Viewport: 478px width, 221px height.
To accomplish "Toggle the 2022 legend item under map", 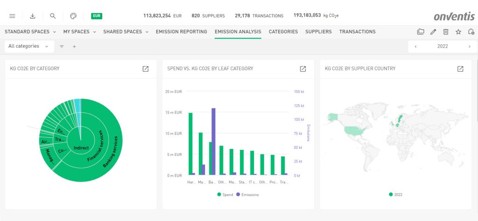I will [x=395, y=194].
